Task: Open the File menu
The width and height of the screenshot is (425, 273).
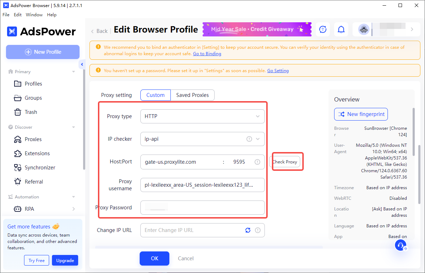Action: (x=6, y=15)
